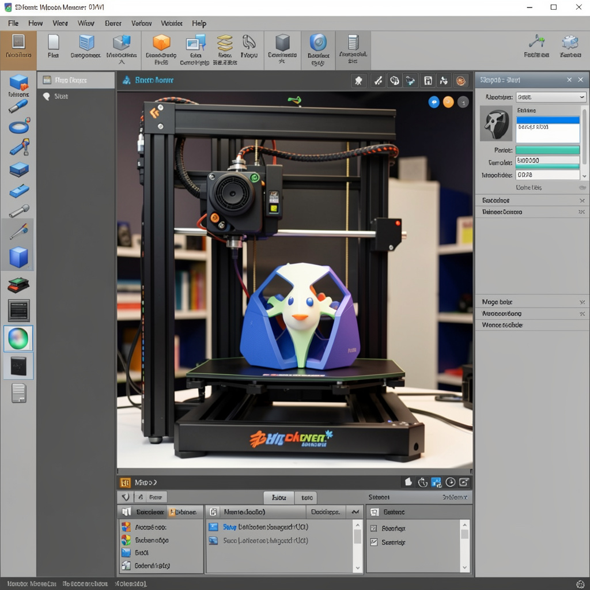Click the down arrow under right panel scrollbar
The width and height of the screenshot is (590, 590).
coord(584,176)
